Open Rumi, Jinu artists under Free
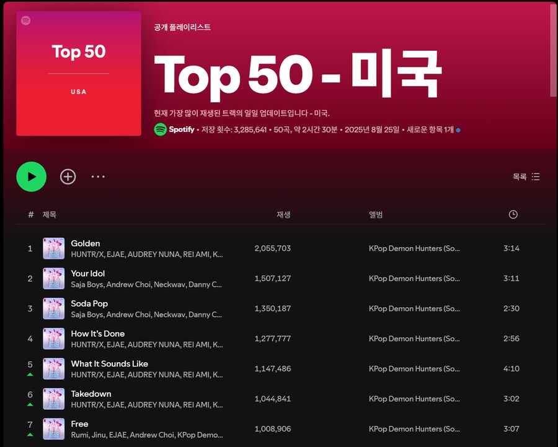The height and width of the screenshot is (447, 558). click(146, 435)
